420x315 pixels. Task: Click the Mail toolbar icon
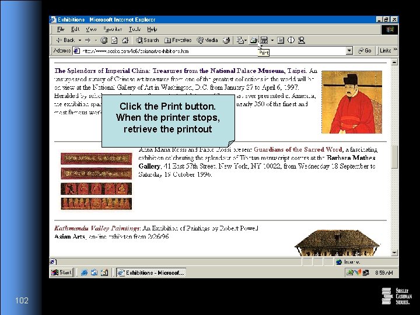point(240,40)
